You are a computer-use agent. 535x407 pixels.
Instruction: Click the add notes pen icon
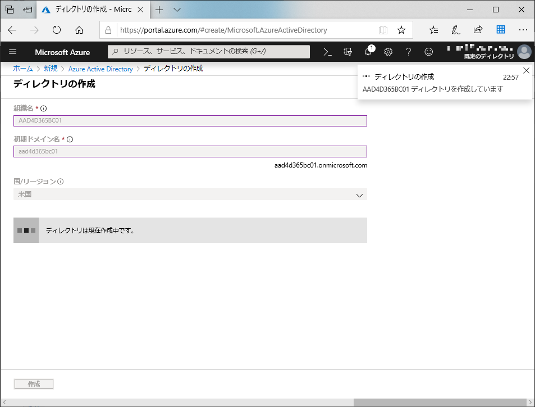point(455,30)
